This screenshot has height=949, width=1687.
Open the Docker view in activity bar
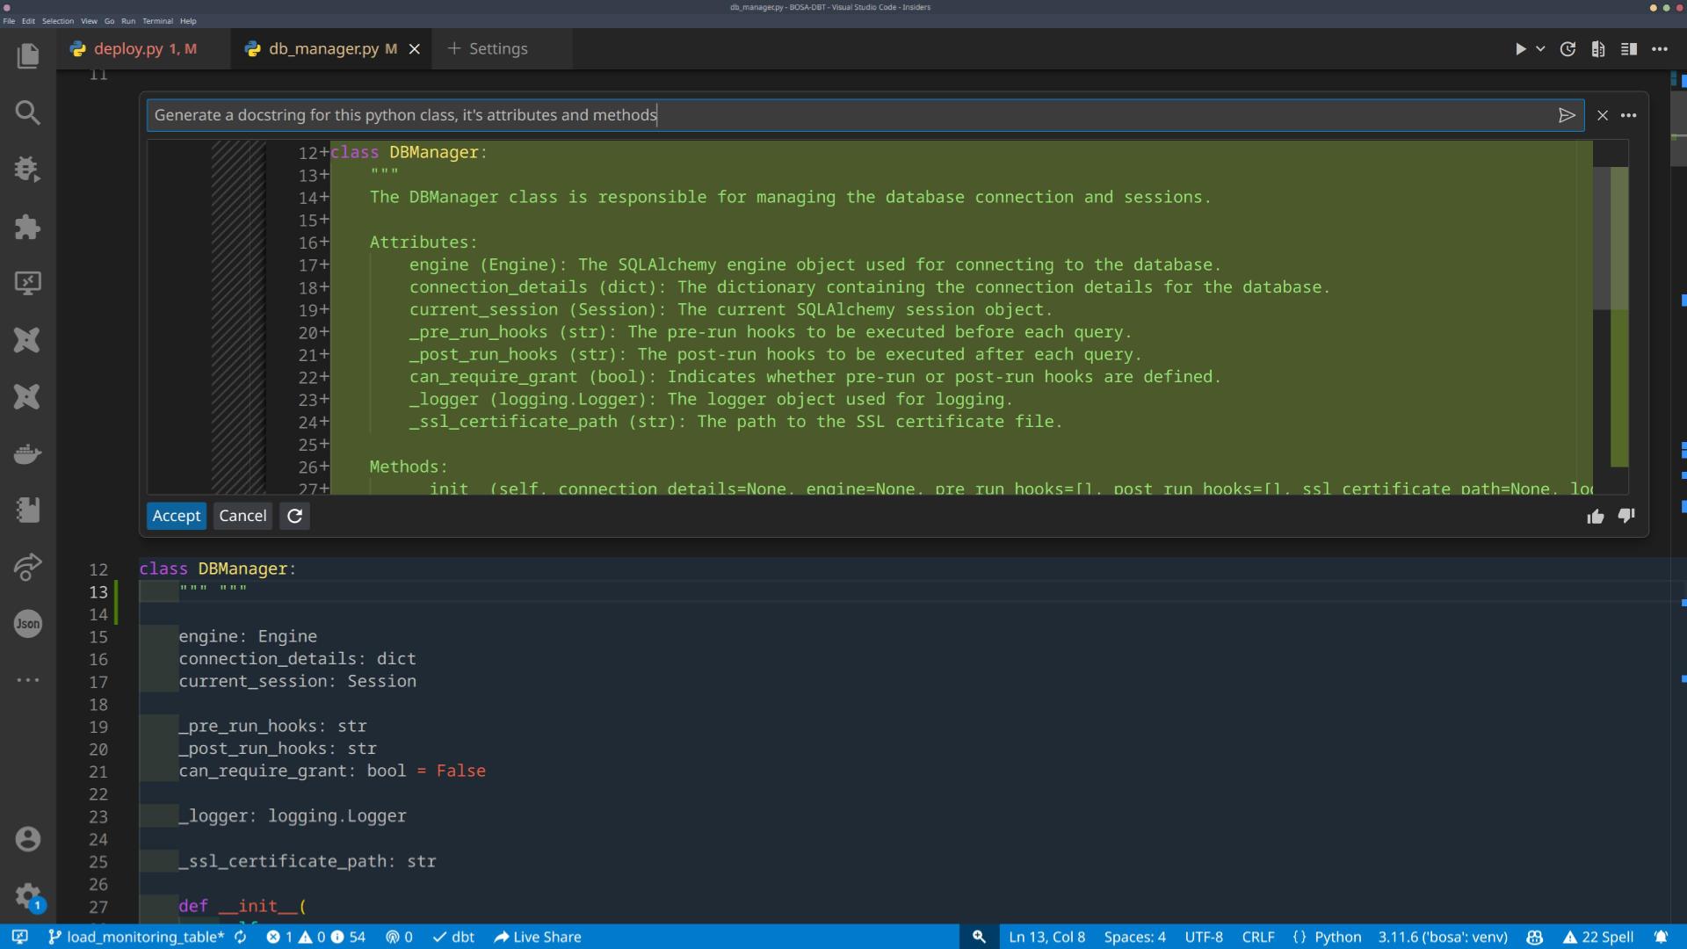[x=27, y=453]
